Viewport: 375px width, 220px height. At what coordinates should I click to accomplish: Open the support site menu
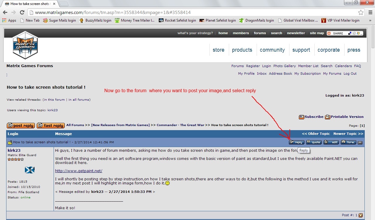pyautogui.click(x=301, y=50)
